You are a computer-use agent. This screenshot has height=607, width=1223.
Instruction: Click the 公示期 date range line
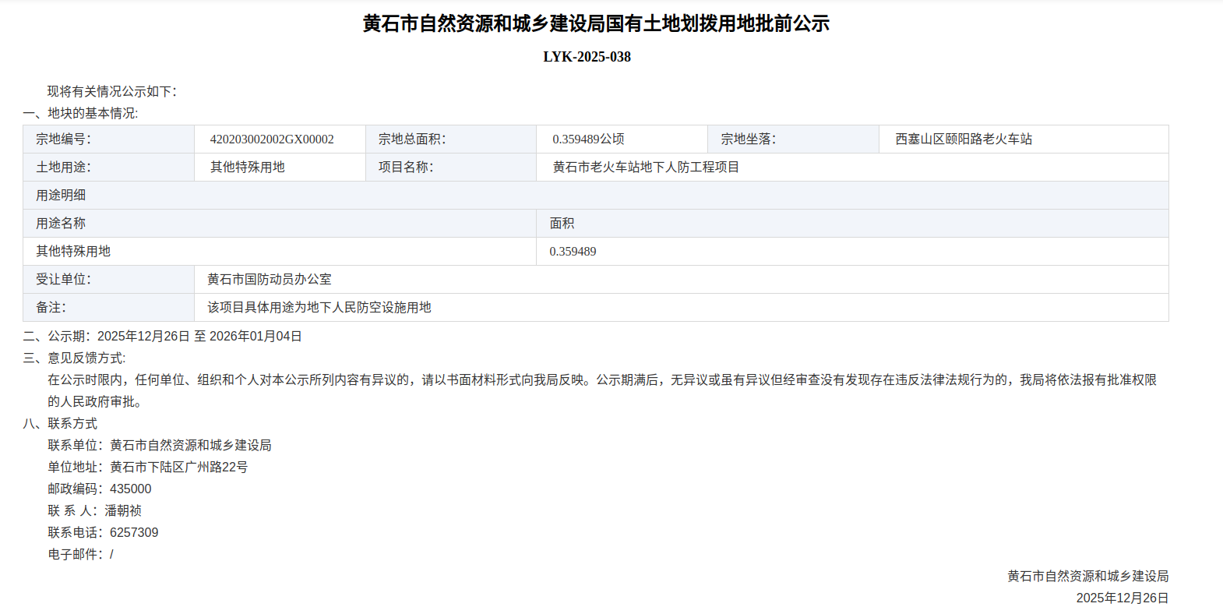click(199, 337)
